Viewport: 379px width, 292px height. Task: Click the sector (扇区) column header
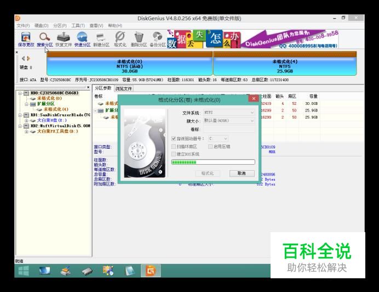[x=292, y=96]
